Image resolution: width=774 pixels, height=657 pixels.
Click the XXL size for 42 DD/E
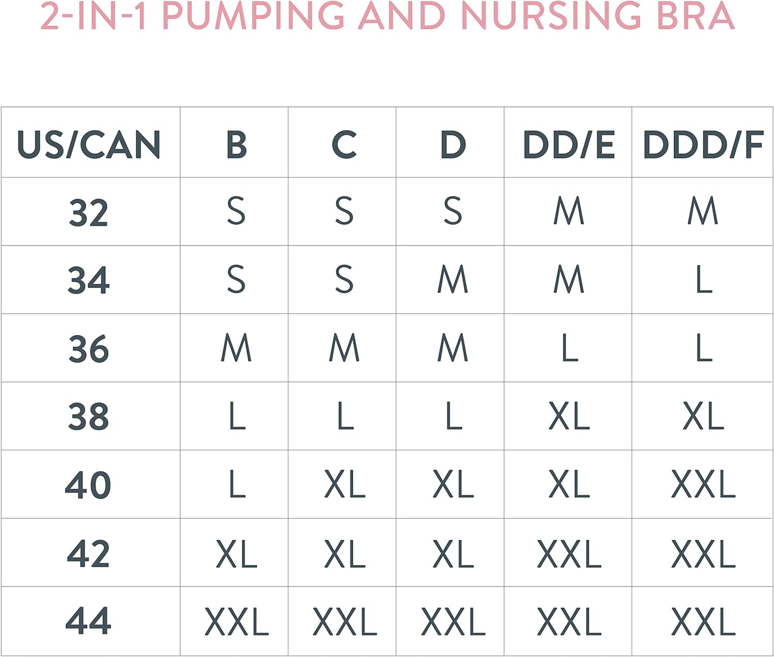pyautogui.click(x=569, y=553)
